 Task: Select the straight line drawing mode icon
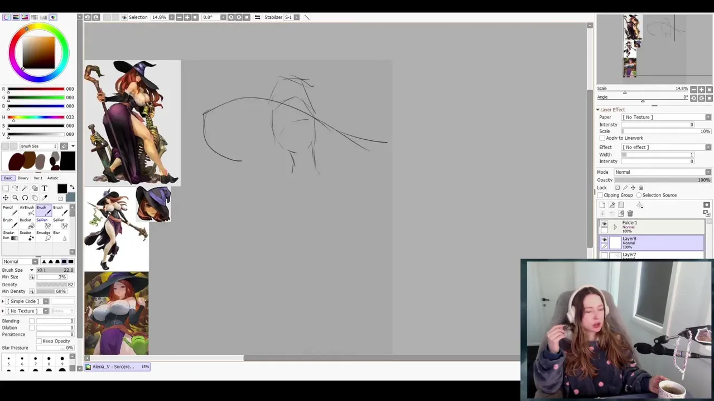pyautogui.click(x=306, y=17)
